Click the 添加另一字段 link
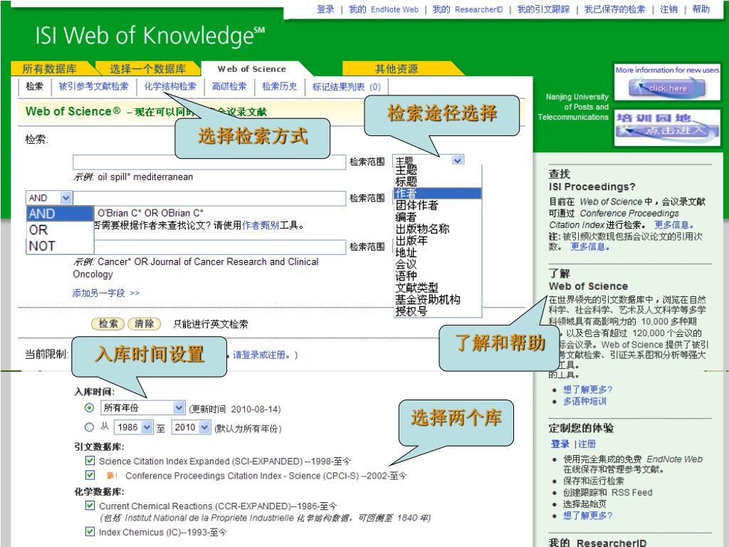Image resolution: width=729 pixels, height=547 pixels. [x=106, y=293]
